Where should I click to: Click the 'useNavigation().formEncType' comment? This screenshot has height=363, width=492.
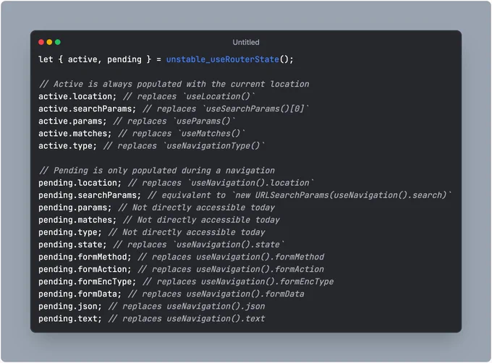tap(267, 281)
